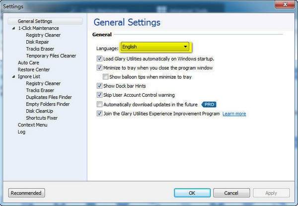Image resolution: width=298 pixels, height=206 pixels.
Task: Select General Settings in sidebar
Action: point(35,21)
